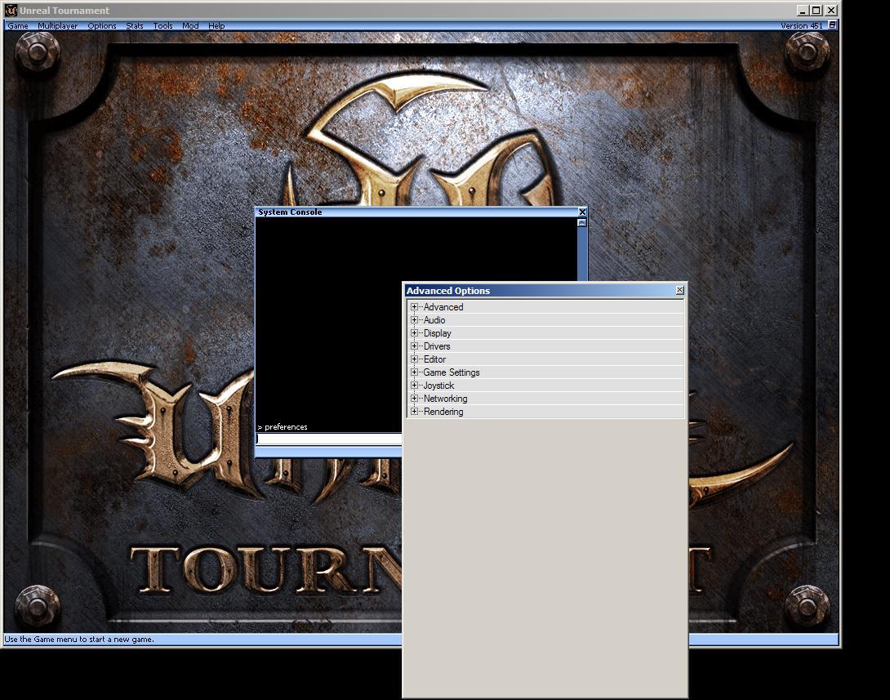The height and width of the screenshot is (700, 890).
Task: Select the "Advanced" row label
Action: point(443,307)
